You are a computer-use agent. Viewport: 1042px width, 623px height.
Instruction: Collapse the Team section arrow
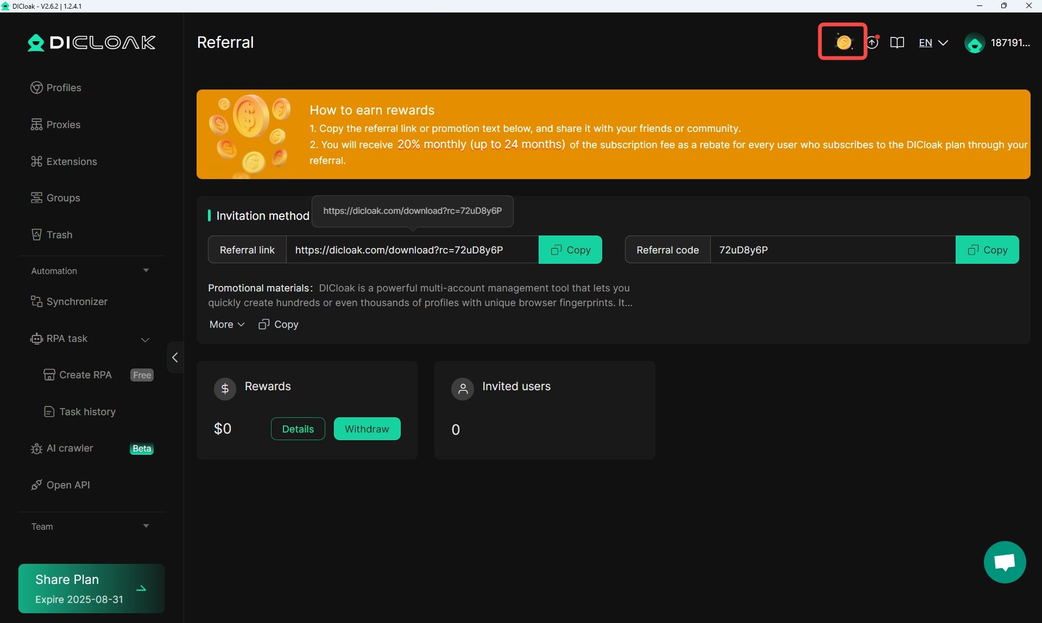(146, 526)
